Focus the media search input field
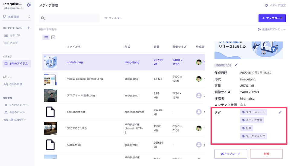 72,18
